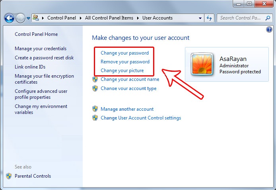This screenshot has height=190, width=276.
Task: Select Control Panel breadcrumb segment
Action: (62, 18)
